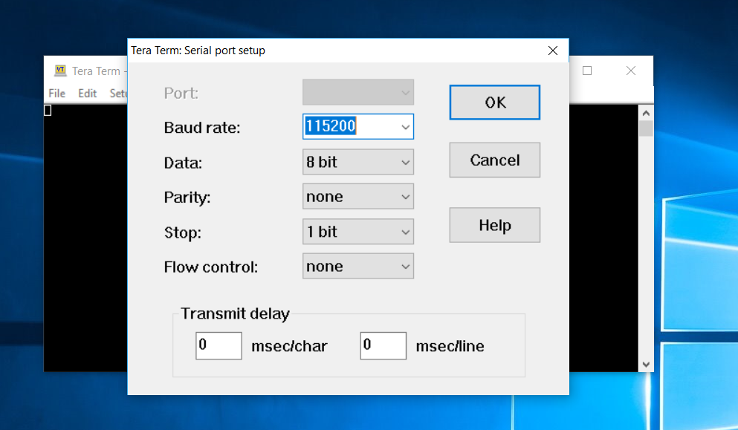The height and width of the screenshot is (430, 738).
Task: Open Help for serial port setup
Action: [x=495, y=225]
